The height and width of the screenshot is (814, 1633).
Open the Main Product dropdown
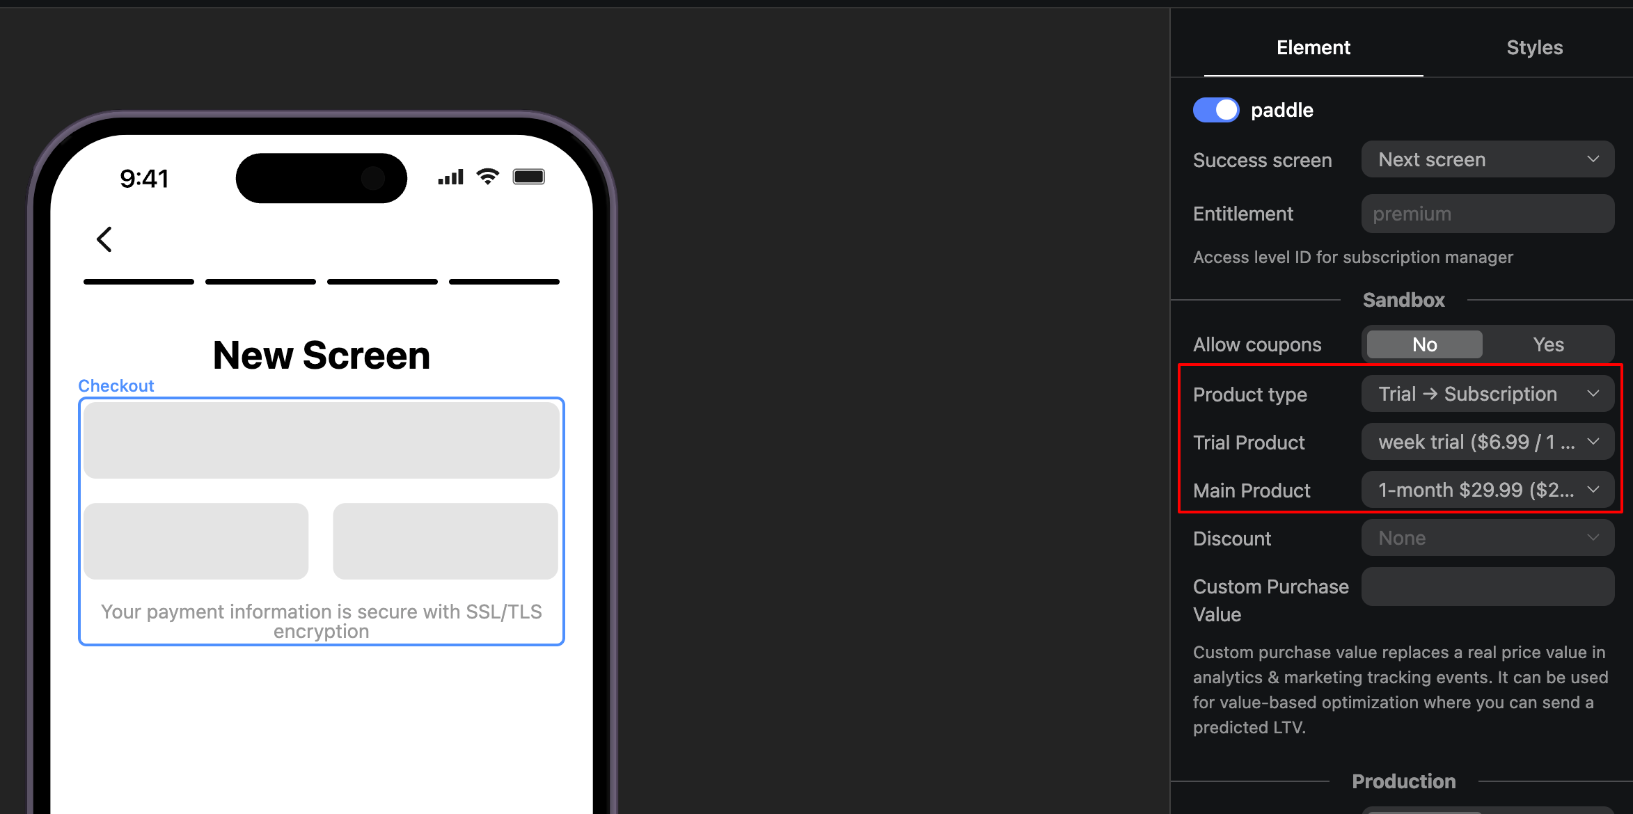(x=1488, y=490)
